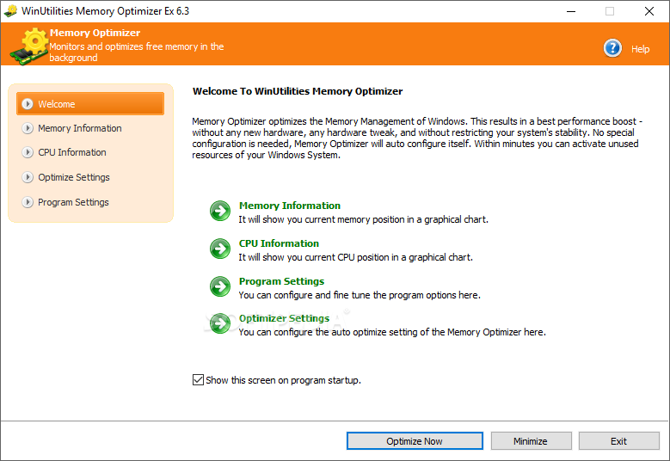This screenshot has width=670, height=461.
Task: Select the Welcome sidebar tab
Action: 90,104
